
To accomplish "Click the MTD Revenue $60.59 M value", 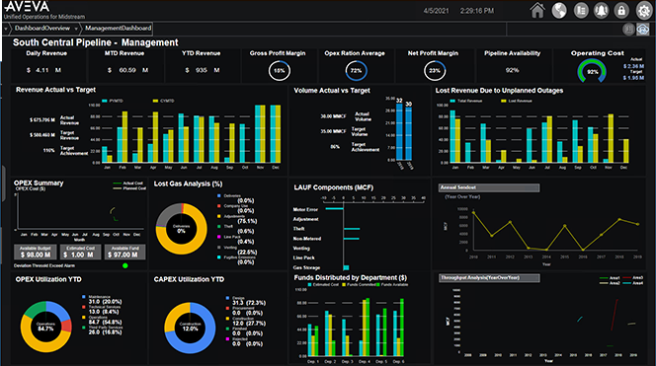I will [127, 70].
